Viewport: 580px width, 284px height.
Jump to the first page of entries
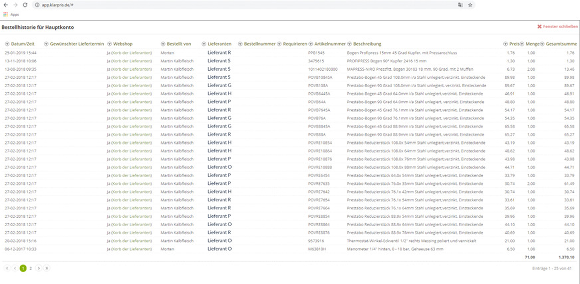[7, 269]
